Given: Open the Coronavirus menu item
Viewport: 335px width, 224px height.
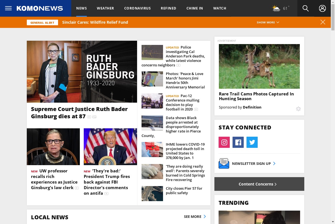Looking at the screenshot, I should [137, 8].
